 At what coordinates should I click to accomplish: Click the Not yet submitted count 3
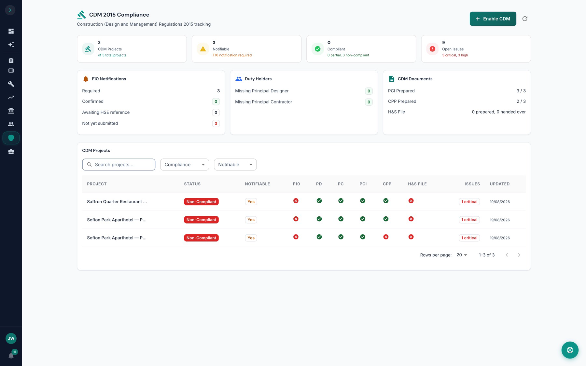click(x=216, y=123)
